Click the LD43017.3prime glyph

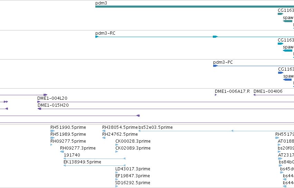[117, 172]
